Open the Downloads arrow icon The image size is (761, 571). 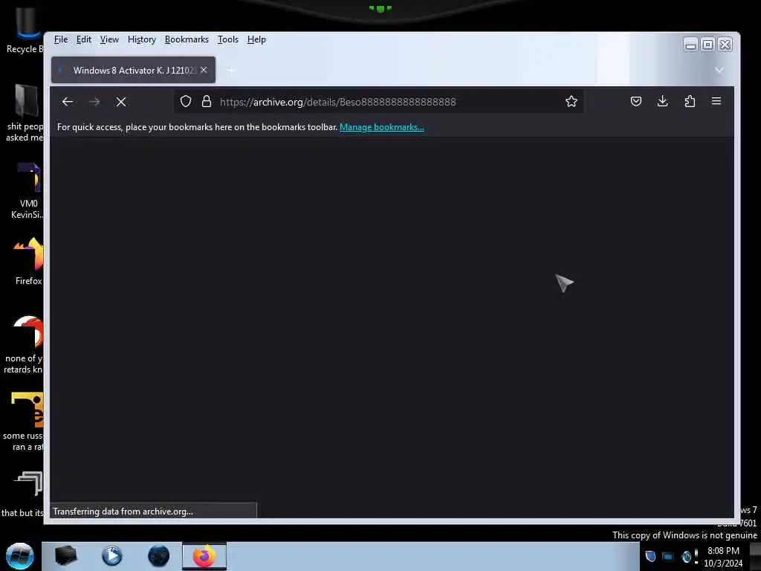point(662,101)
